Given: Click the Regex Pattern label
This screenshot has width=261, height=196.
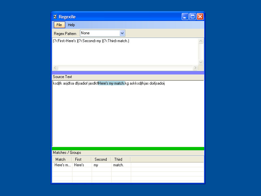Looking at the screenshot, I should click(x=65, y=34).
